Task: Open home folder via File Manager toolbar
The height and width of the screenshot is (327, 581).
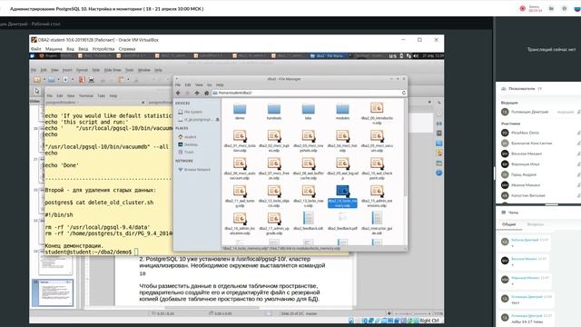Action: pyautogui.click(x=206, y=93)
